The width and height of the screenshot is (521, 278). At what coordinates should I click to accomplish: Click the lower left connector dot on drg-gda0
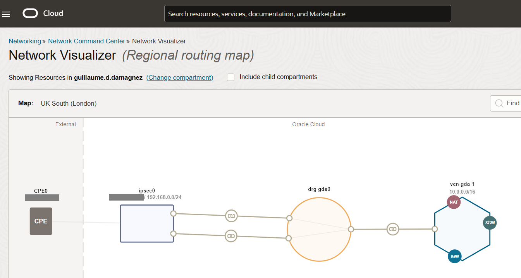289,238
